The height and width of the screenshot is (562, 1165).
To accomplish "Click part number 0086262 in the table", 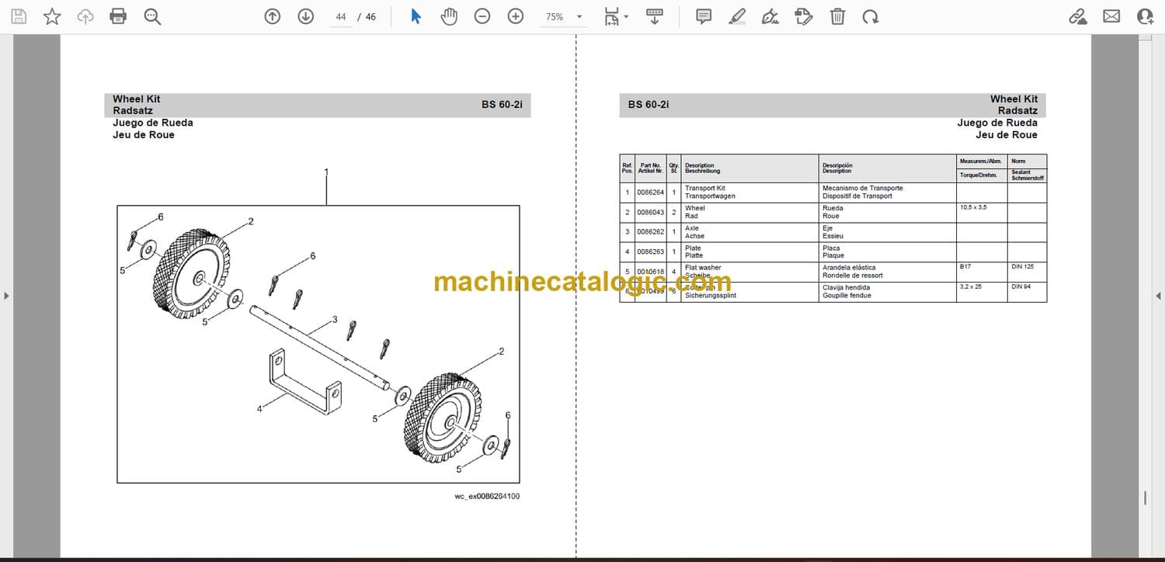I will coord(650,232).
